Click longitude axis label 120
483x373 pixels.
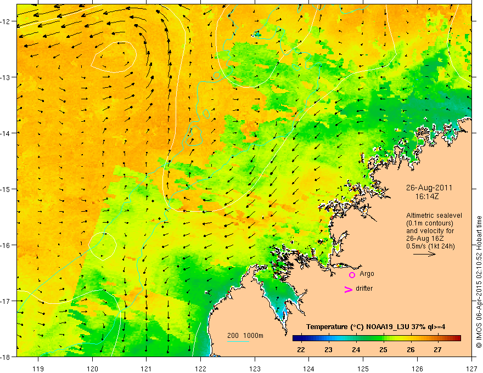coord(92,369)
